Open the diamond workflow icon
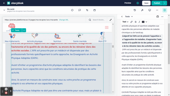 coord(72,10)
